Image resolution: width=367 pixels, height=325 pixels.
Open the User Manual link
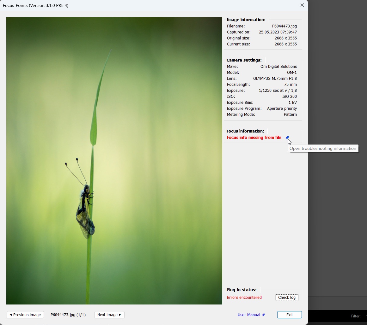[249, 315]
